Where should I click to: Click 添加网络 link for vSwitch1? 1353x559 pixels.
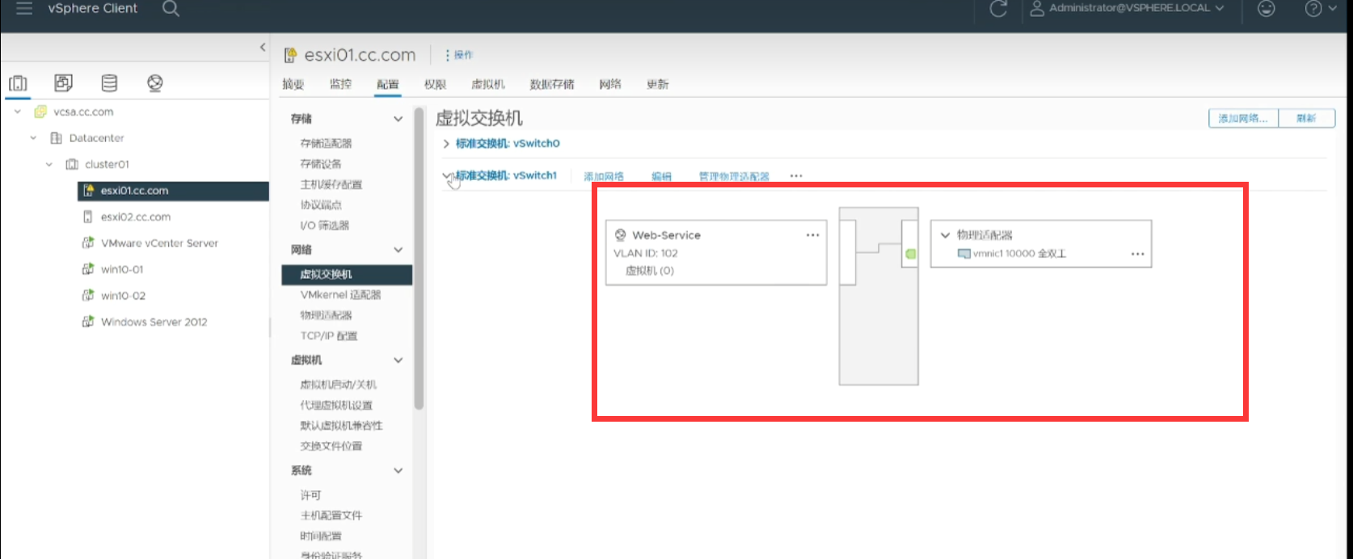pyautogui.click(x=604, y=176)
